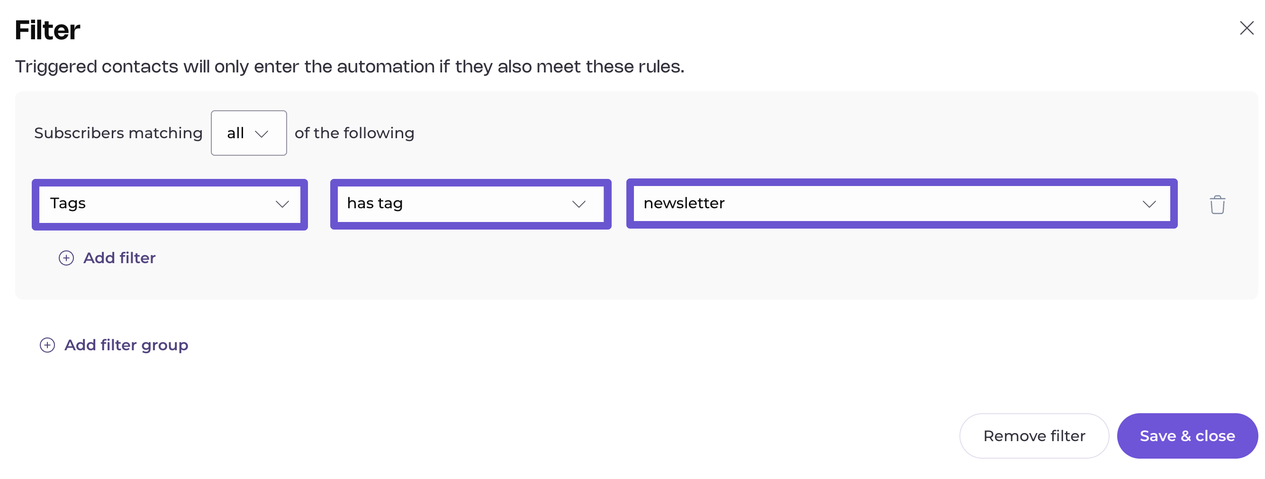
Task: Click the chevron arrow in newsletter dropdown
Action: point(1148,204)
